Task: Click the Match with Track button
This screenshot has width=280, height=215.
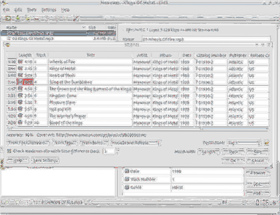Action: 233,152
